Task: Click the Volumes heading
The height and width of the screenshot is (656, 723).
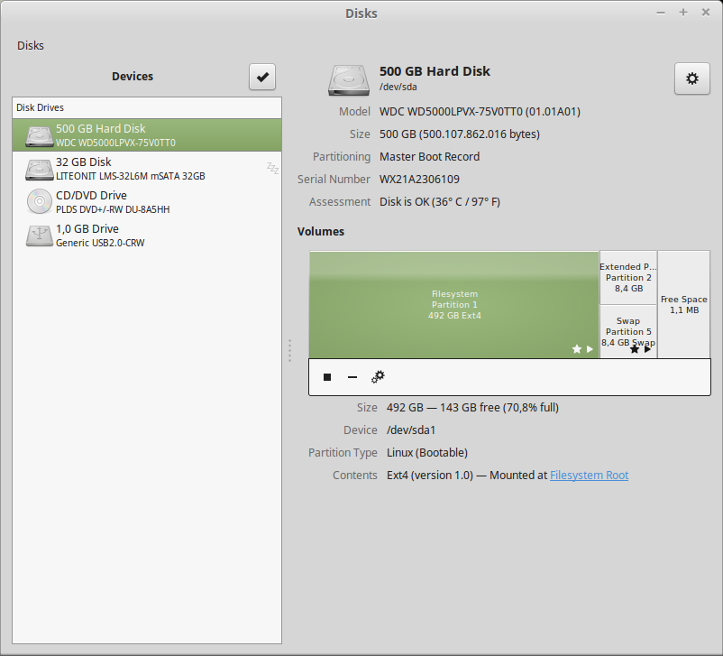Action: pyautogui.click(x=320, y=231)
